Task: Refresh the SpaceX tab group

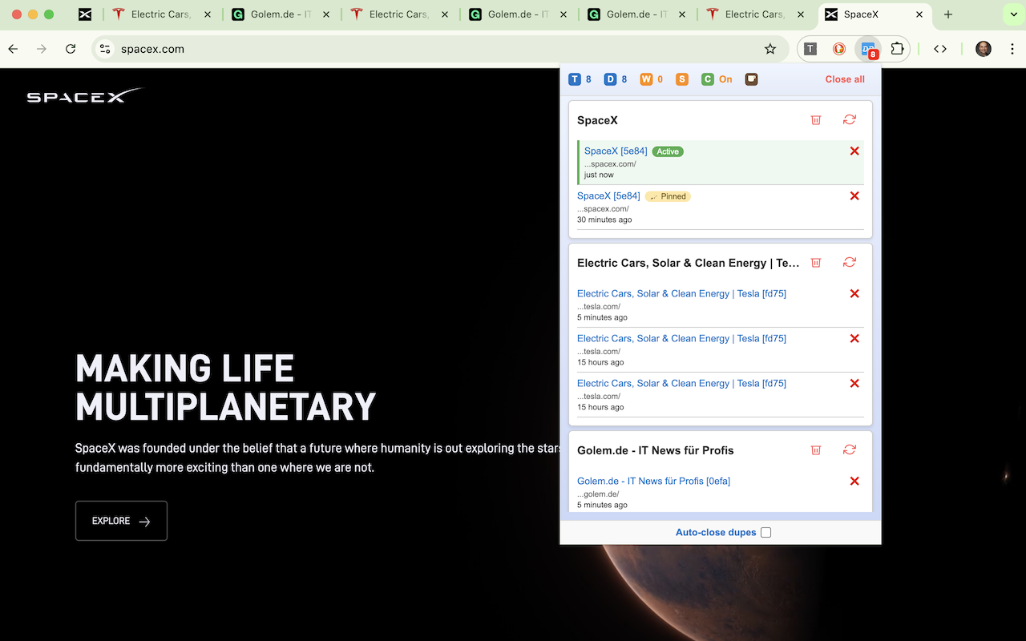Action: coord(850,120)
